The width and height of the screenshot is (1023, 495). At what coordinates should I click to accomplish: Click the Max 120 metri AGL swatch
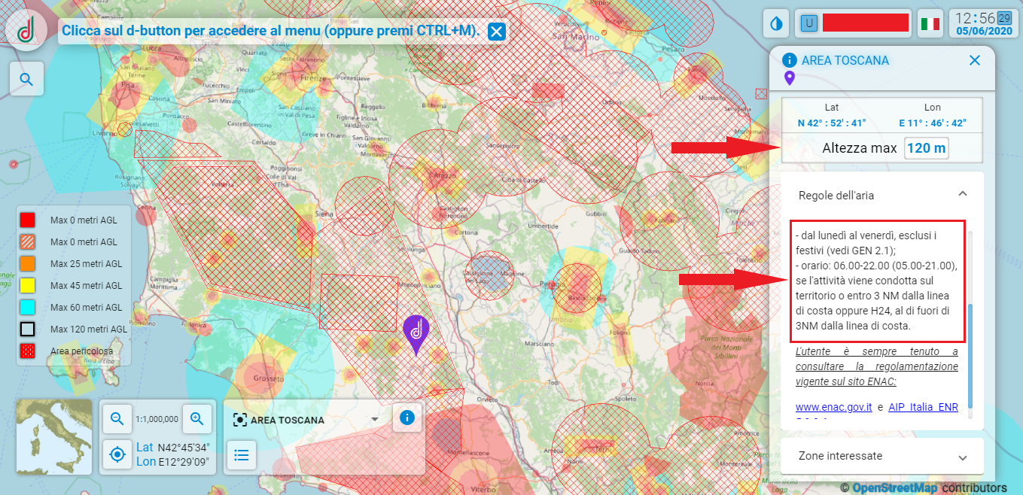(x=27, y=329)
